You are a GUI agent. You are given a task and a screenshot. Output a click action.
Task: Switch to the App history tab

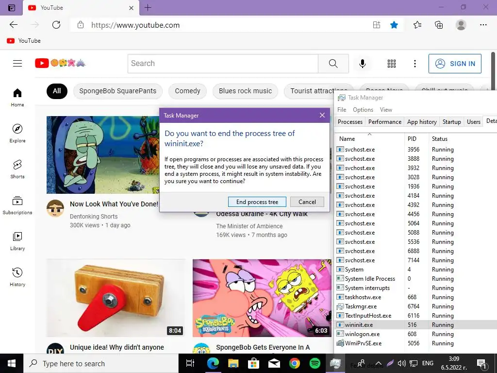[x=422, y=122]
